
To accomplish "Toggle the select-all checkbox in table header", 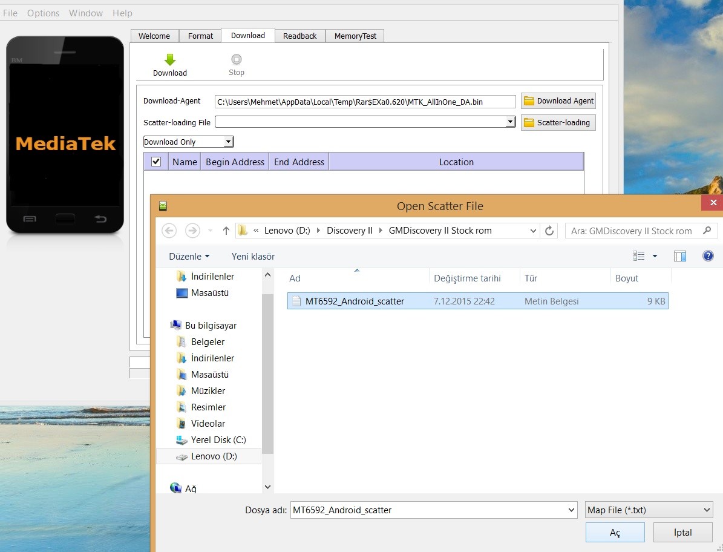I will (x=156, y=162).
